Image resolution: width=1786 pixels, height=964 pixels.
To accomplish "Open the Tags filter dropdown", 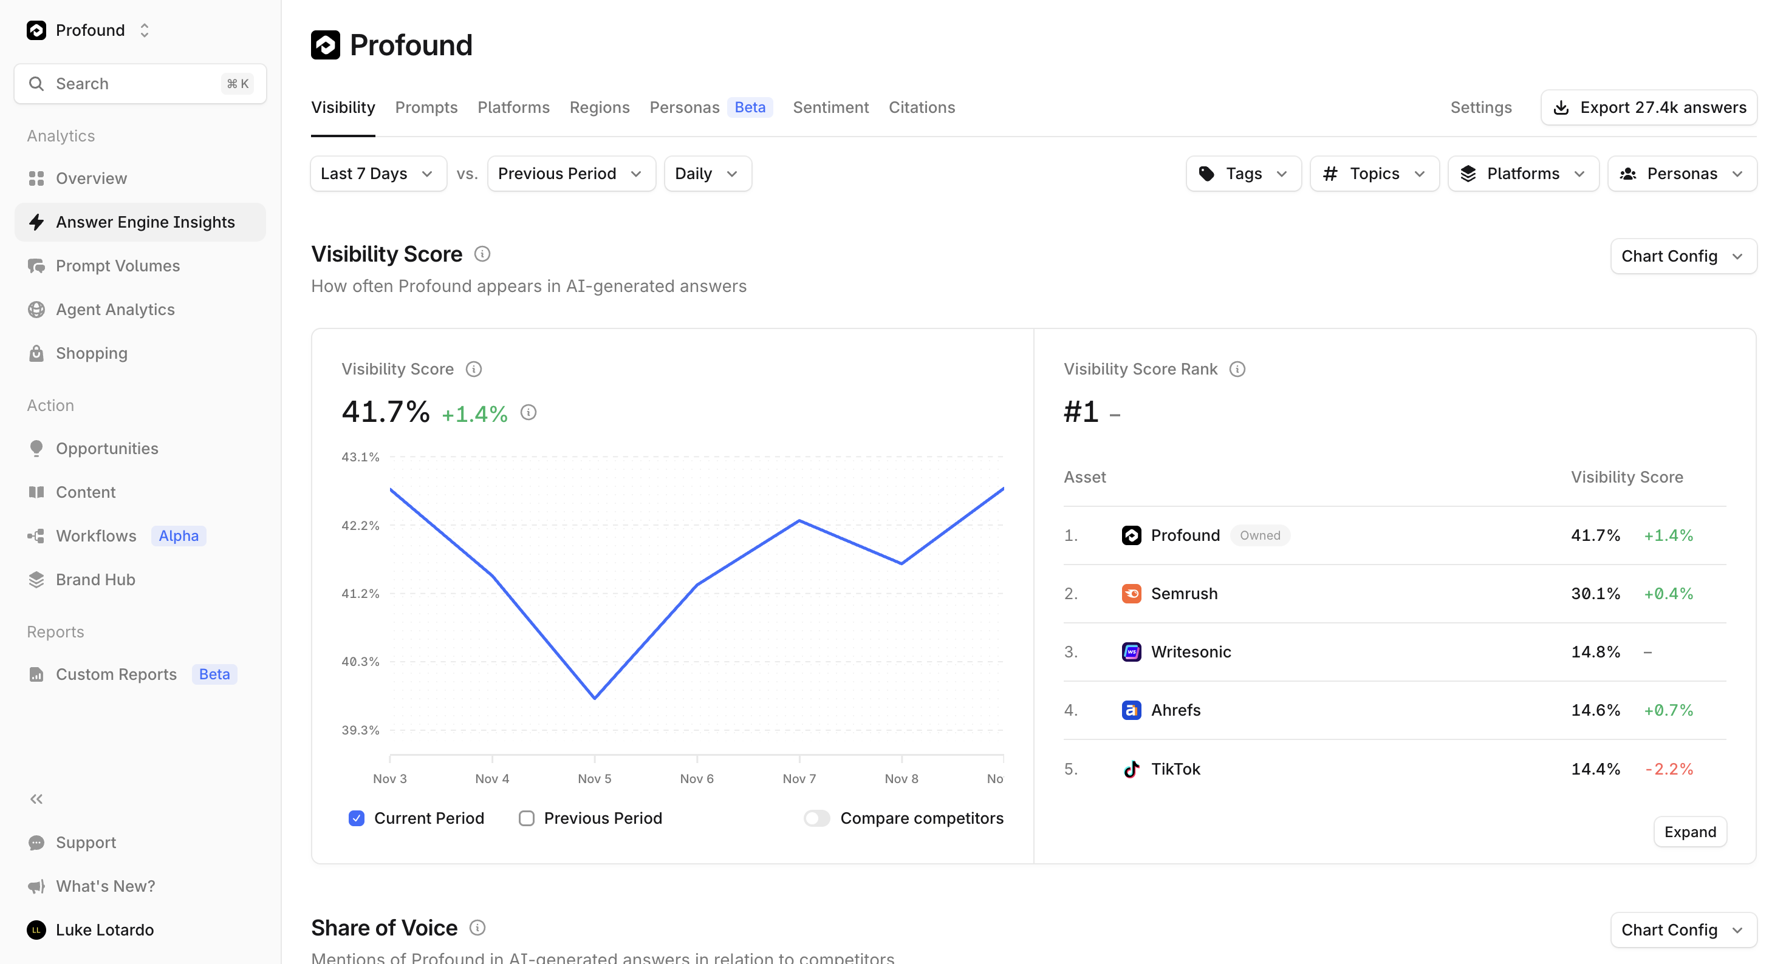I will click(x=1243, y=173).
